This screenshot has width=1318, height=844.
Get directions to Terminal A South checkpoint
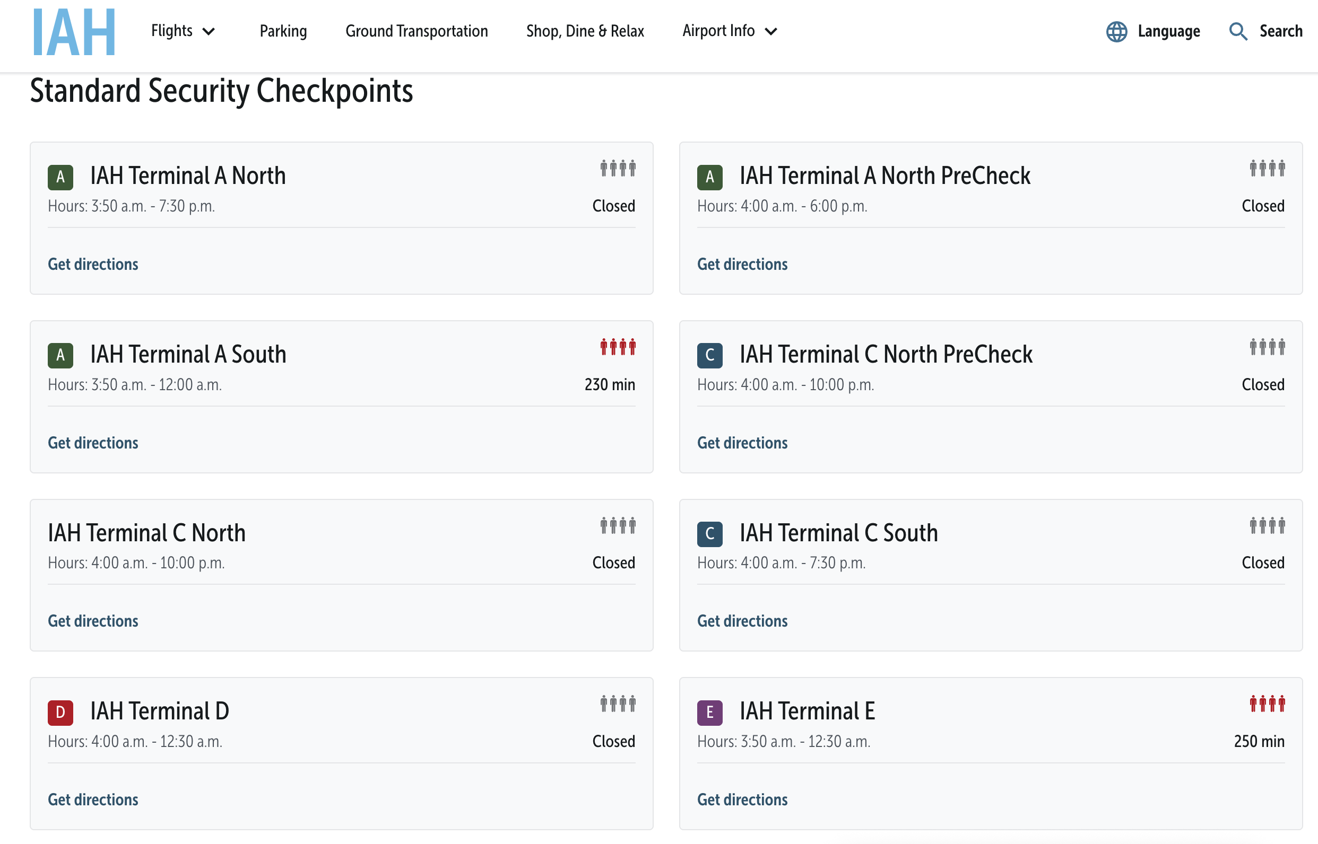tap(93, 443)
